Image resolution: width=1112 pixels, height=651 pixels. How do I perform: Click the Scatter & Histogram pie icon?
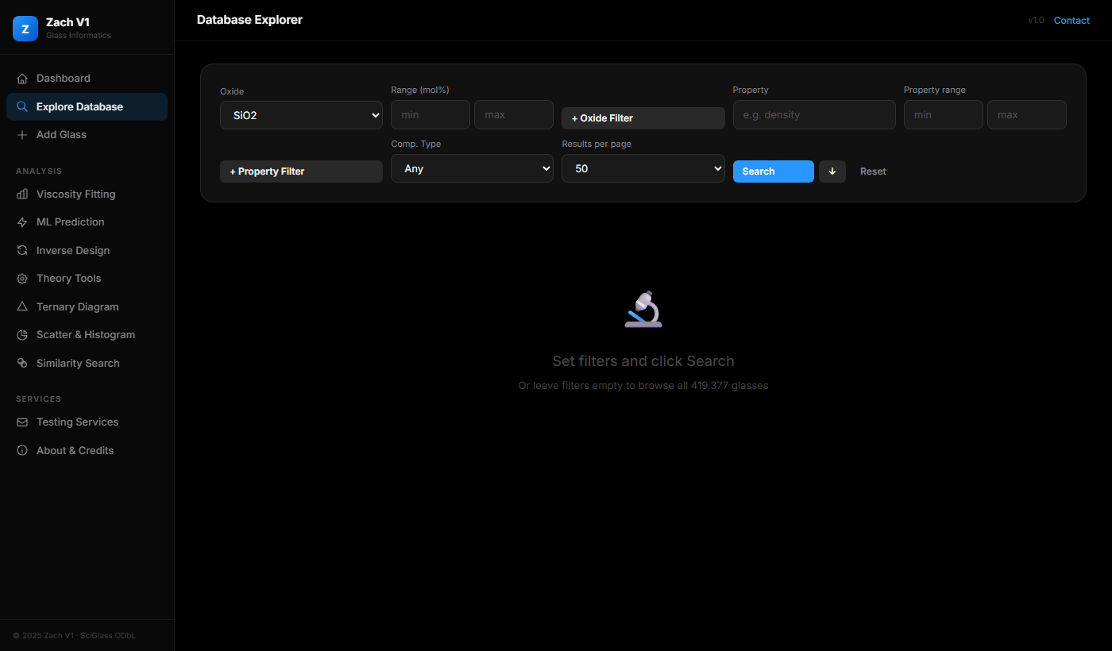(22, 335)
